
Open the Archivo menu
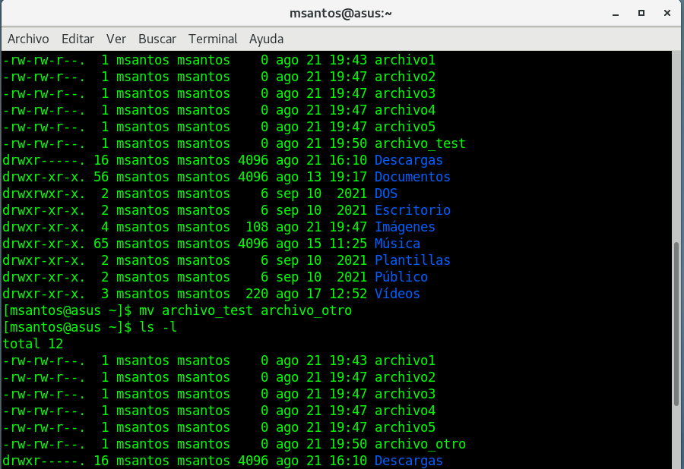pyautogui.click(x=28, y=39)
